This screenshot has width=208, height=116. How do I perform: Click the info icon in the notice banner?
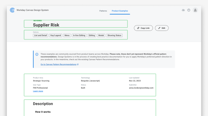pos(37,54)
